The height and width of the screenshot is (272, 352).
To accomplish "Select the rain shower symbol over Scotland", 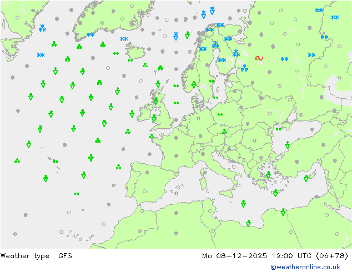I will (x=156, y=101).
